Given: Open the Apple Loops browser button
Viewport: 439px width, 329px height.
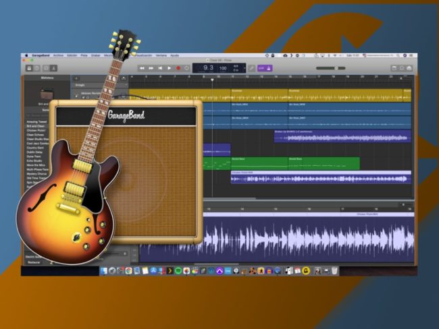Looking at the screenshot, I should pos(402,68).
